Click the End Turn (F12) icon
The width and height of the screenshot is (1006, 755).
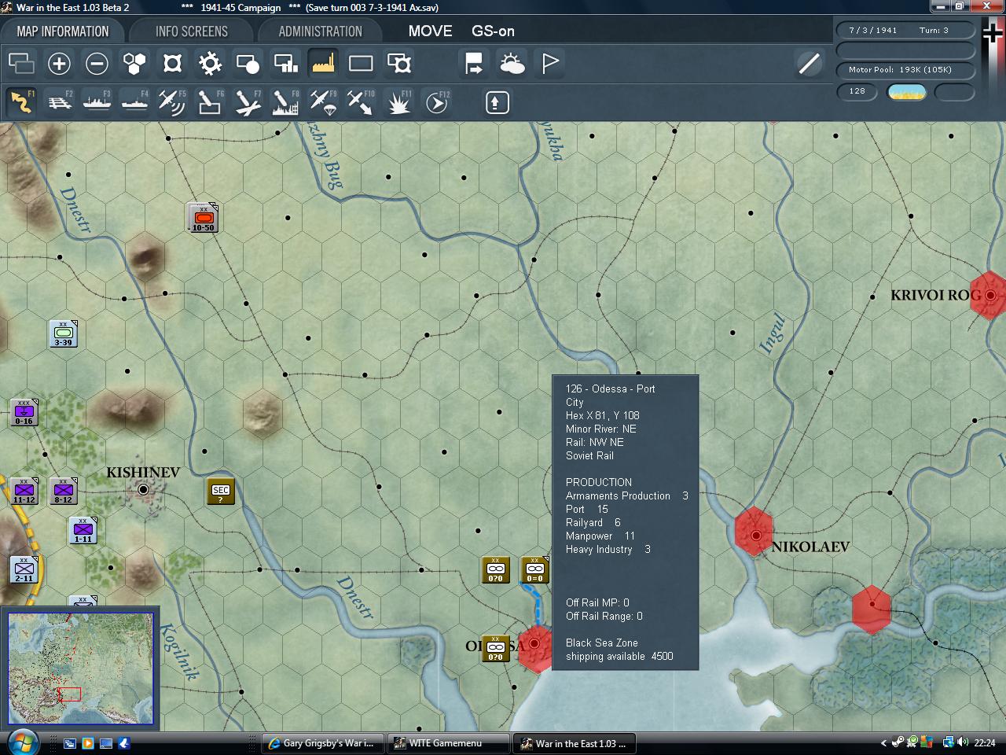(437, 102)
